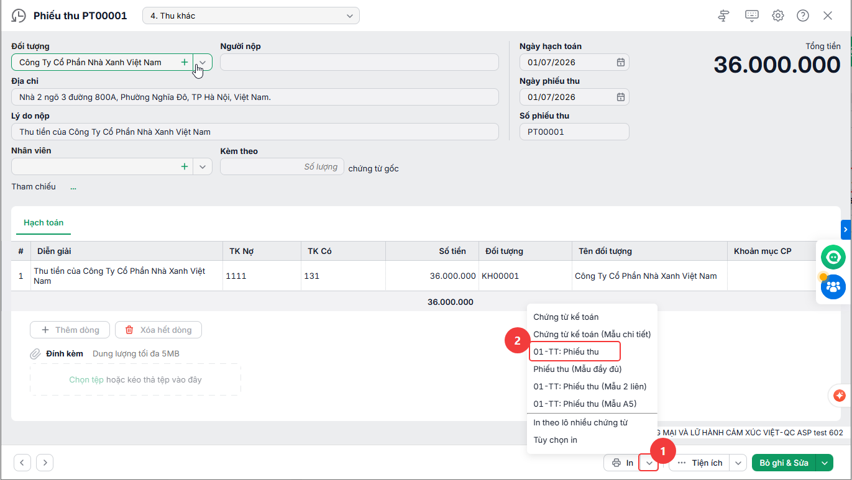The image size is (852, 480).
Task: Add new Đối tượng with plus icon
Action: pos(184,62)
